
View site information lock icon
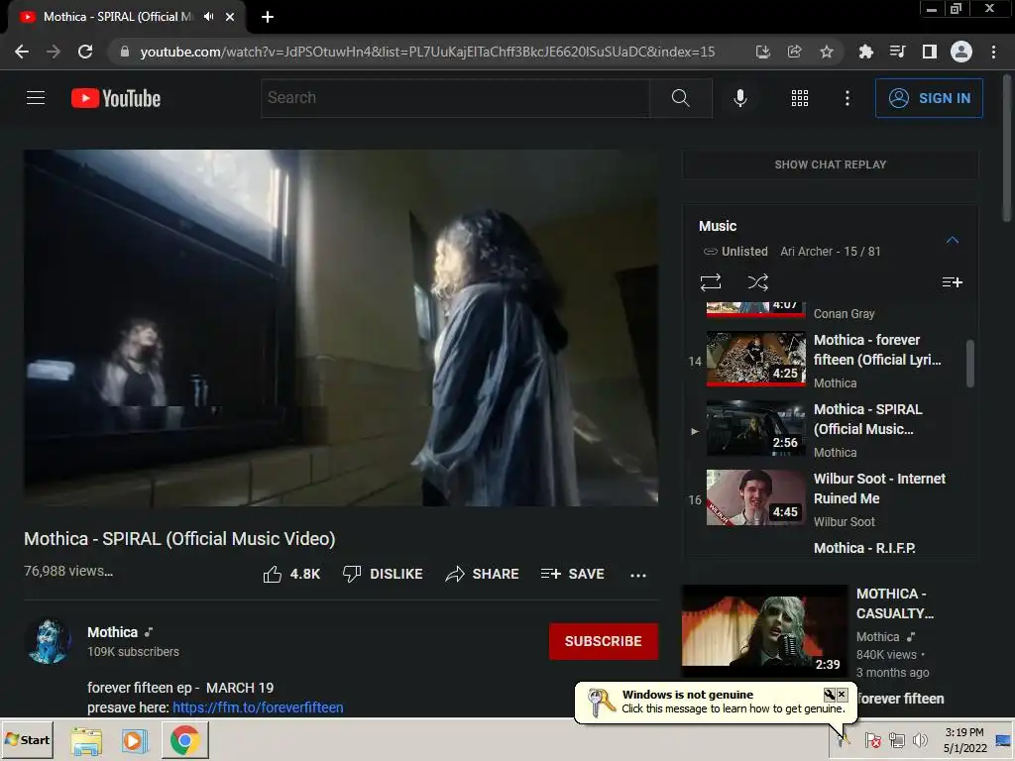point(125,52)
